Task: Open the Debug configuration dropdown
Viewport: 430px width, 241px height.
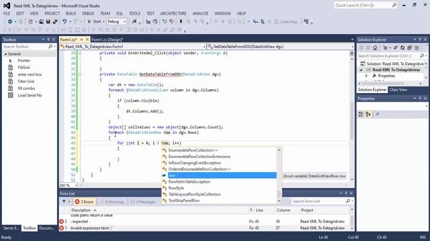Action: click(x=125, y=21)
